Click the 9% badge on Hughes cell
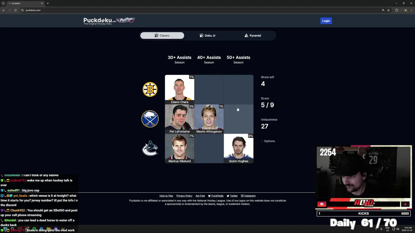Viewport: 415px width, 233px height. (250, 136)
